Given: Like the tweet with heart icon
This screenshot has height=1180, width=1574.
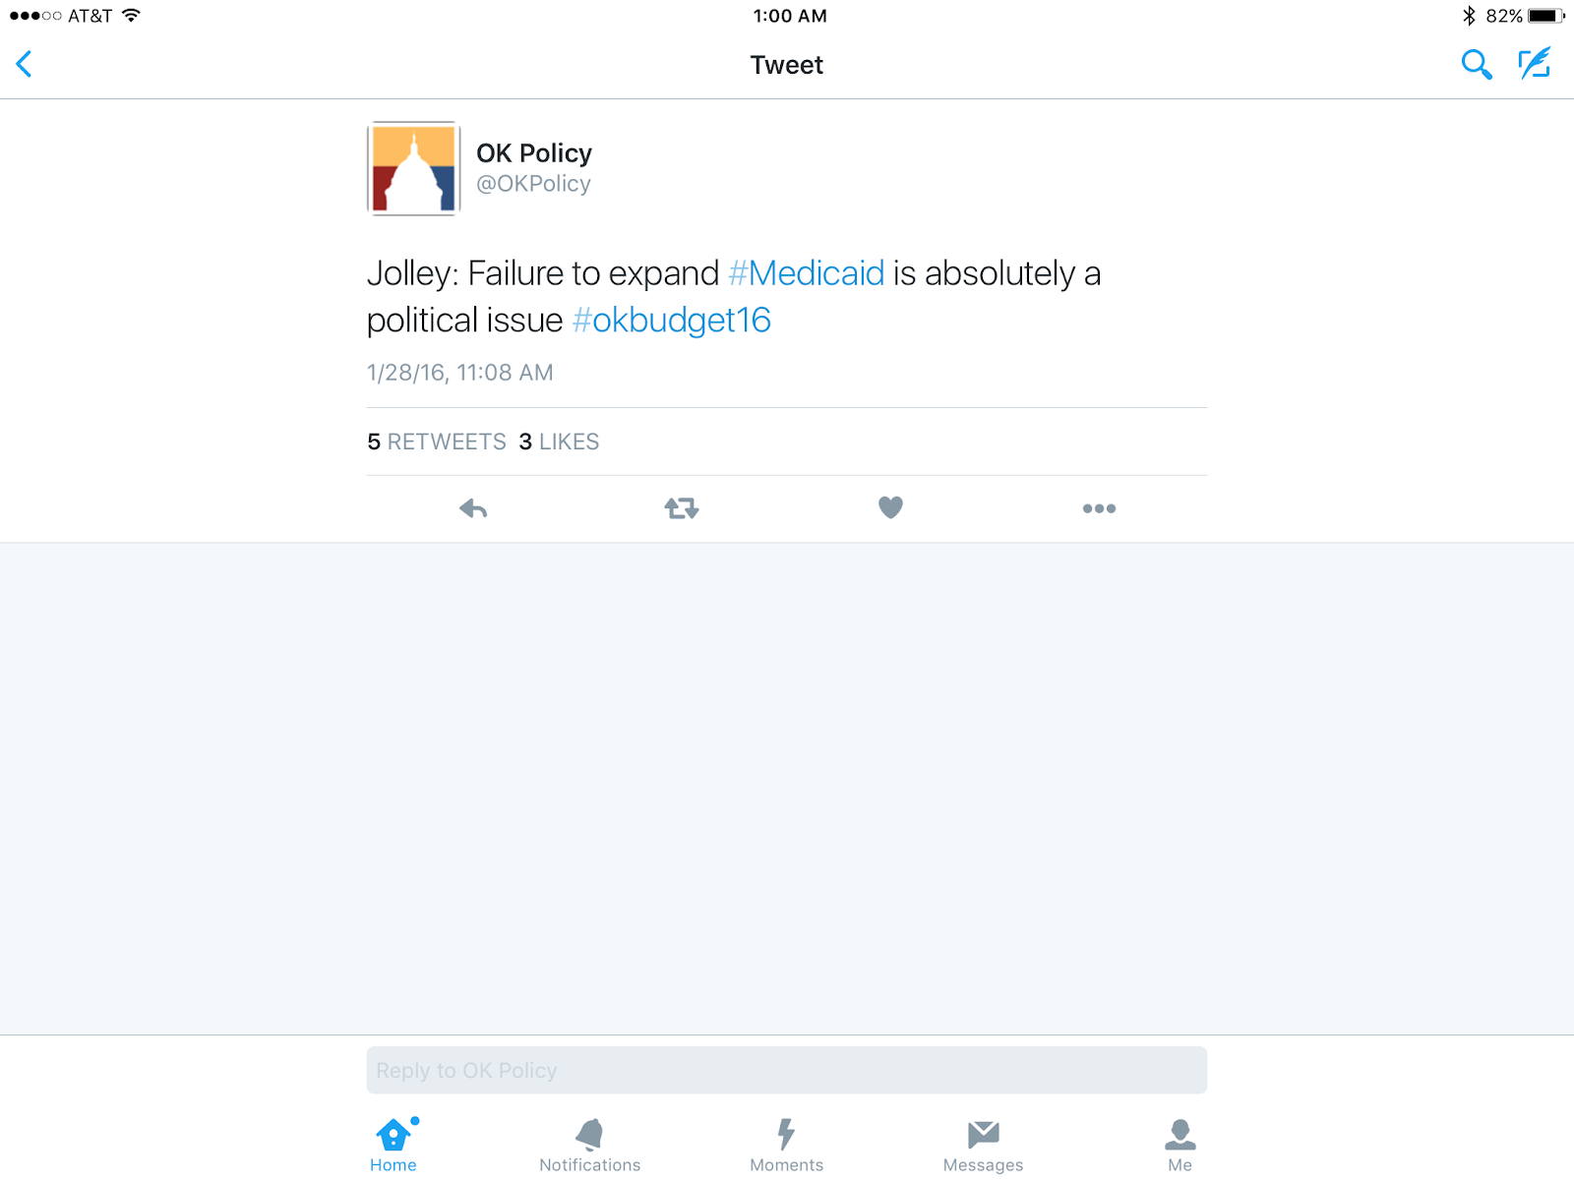Looking at the screenshot, I should (x=890, y=507).
